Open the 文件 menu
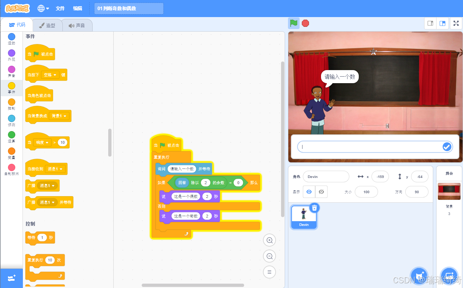Viewport: 463px width, 288px height. (x=60, y=8)
